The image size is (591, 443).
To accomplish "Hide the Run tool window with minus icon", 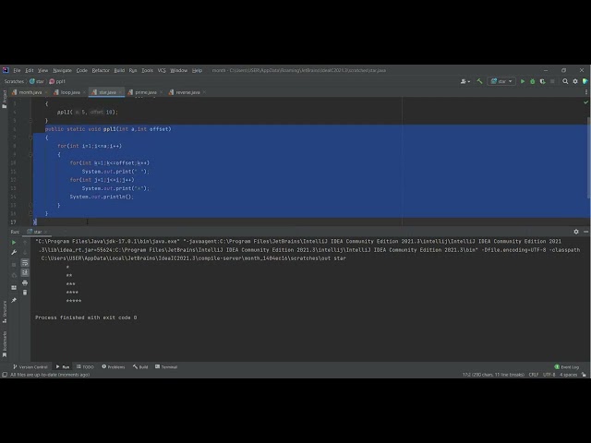I will point(585,232).
